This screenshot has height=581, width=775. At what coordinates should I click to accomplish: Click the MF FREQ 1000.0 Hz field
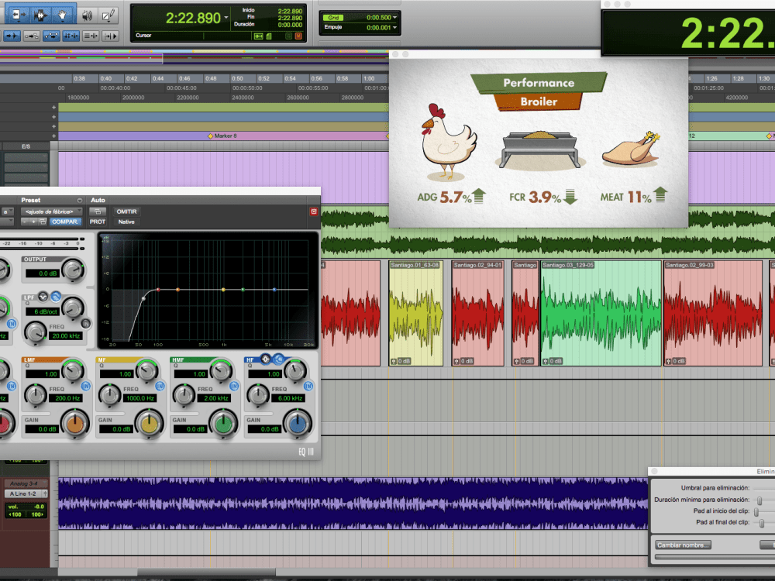click(140, 398)
